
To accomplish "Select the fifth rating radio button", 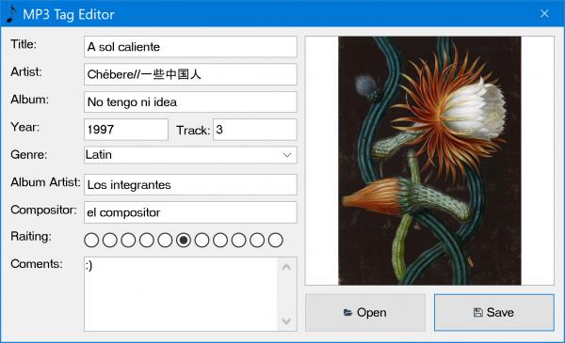I will [x=165, y=241].
